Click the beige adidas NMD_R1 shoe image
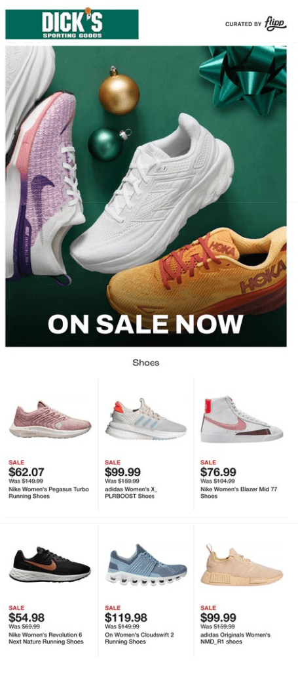298x675 pixels. (241, 565)
